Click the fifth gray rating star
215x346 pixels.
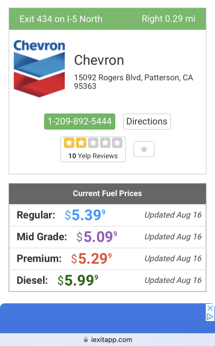point(117,143)
